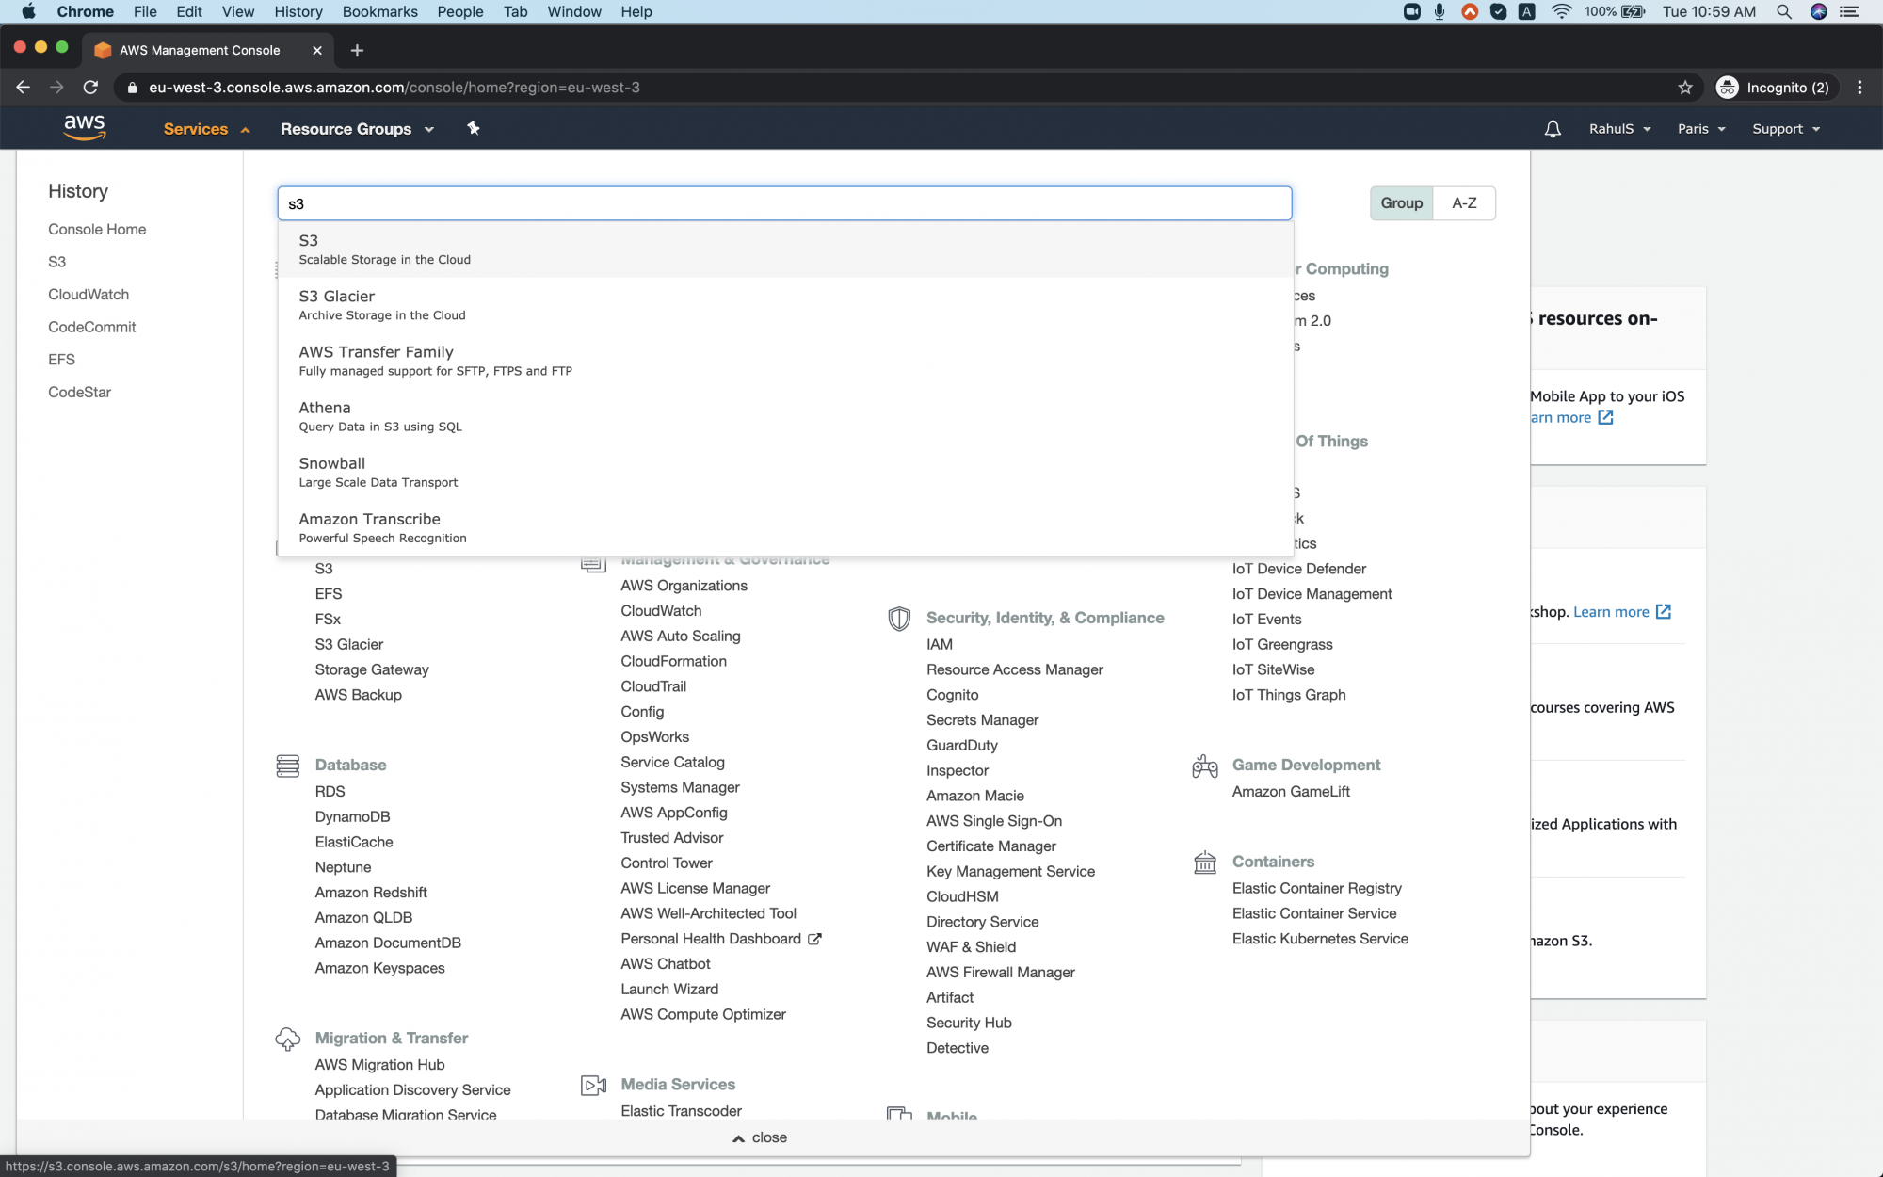Screen dimensions: 1883x1177
Task: Open the notification bell in AWS navbar
Action: tap(1553, 129)
